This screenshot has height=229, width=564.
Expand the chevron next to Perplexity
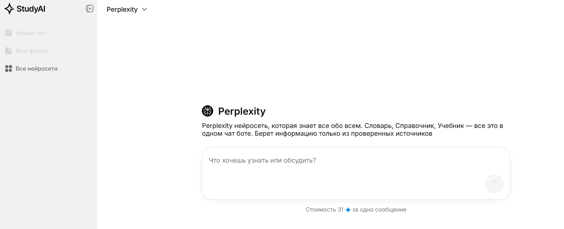(144, 9)
